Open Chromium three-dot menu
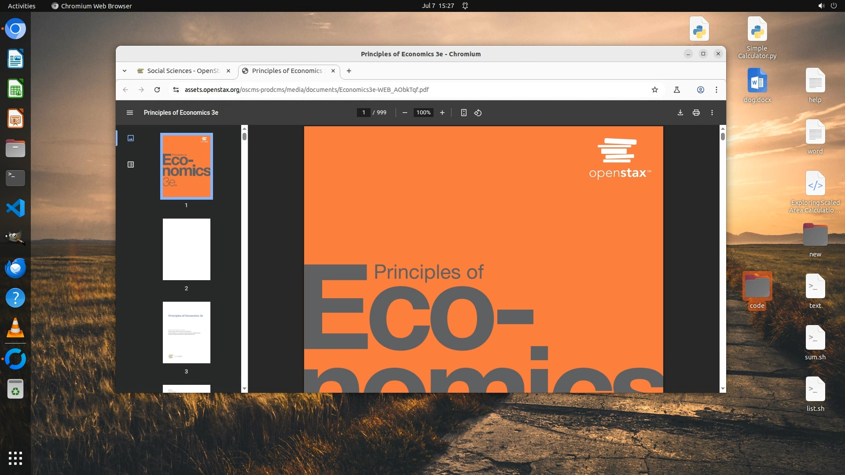 point(716,90)
